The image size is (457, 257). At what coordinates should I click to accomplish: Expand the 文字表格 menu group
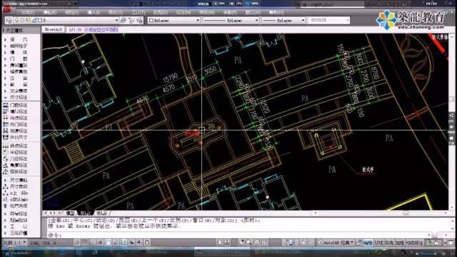(16, 91)
